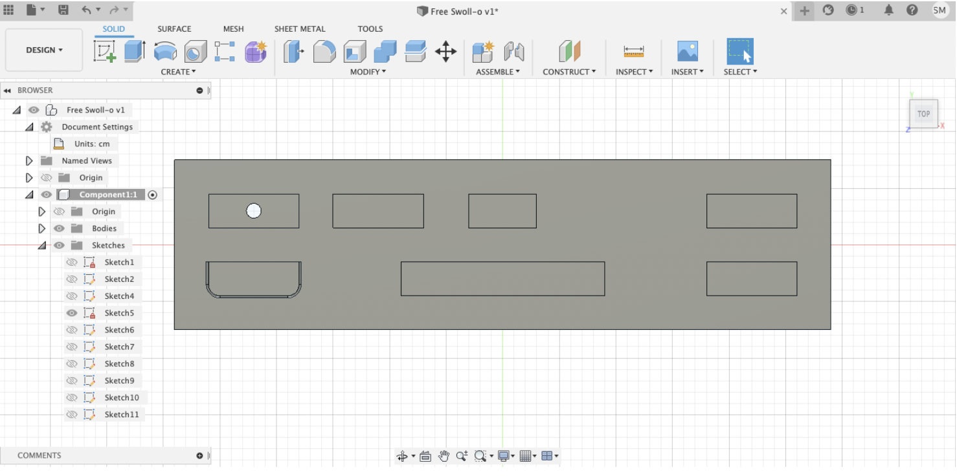Select the Create Sketch tool icon
Image resolution: width=957 pixels, height=476 pixels.
[x=104, y=51]
